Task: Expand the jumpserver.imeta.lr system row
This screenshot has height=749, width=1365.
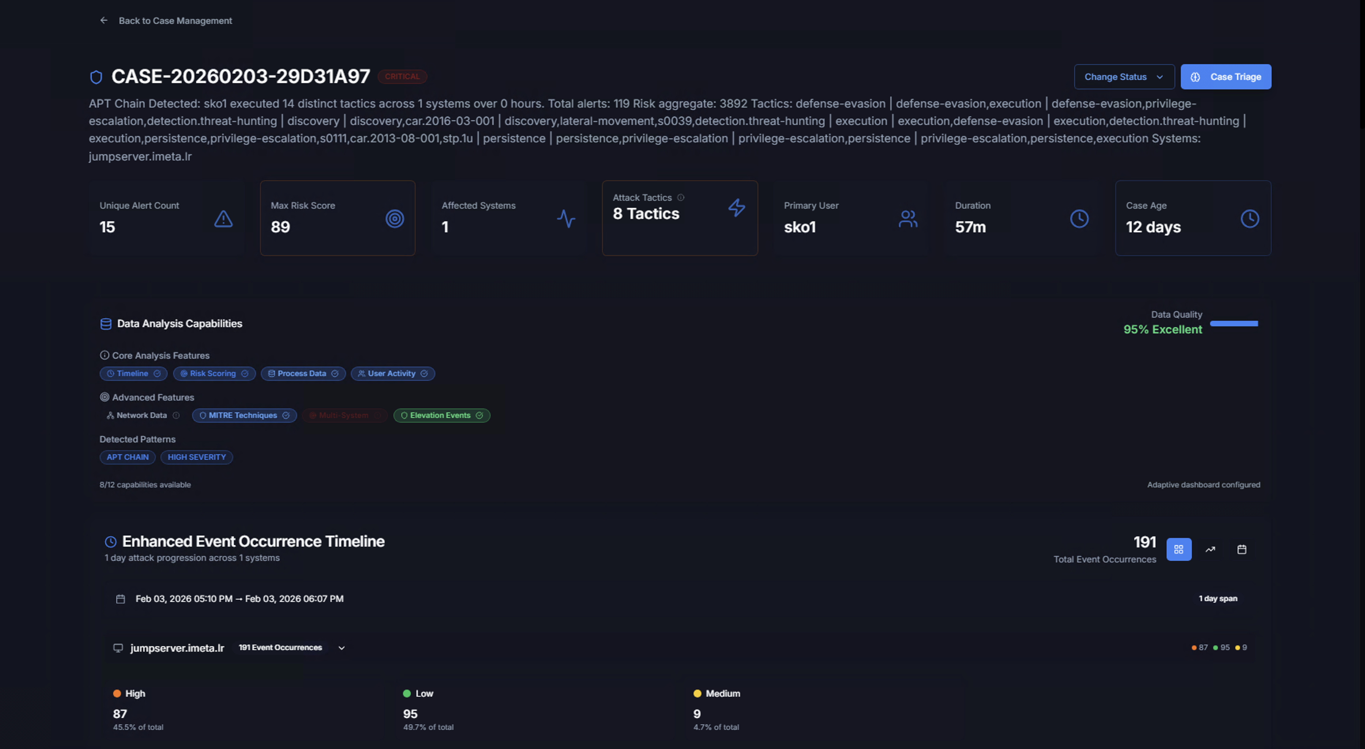Action: point(177,648)
